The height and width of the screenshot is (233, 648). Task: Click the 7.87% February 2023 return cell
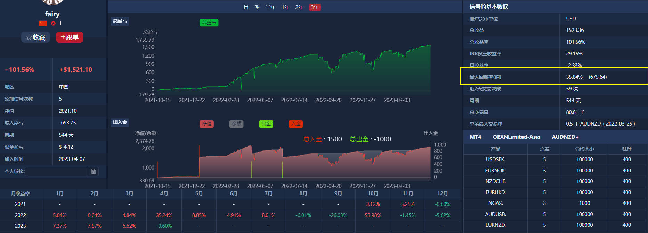(x=95, y=226)
